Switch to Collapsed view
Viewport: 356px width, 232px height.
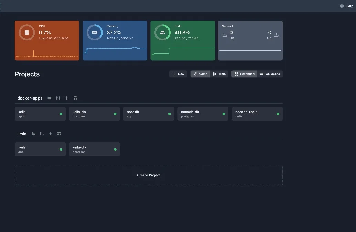tap(270, 74)
